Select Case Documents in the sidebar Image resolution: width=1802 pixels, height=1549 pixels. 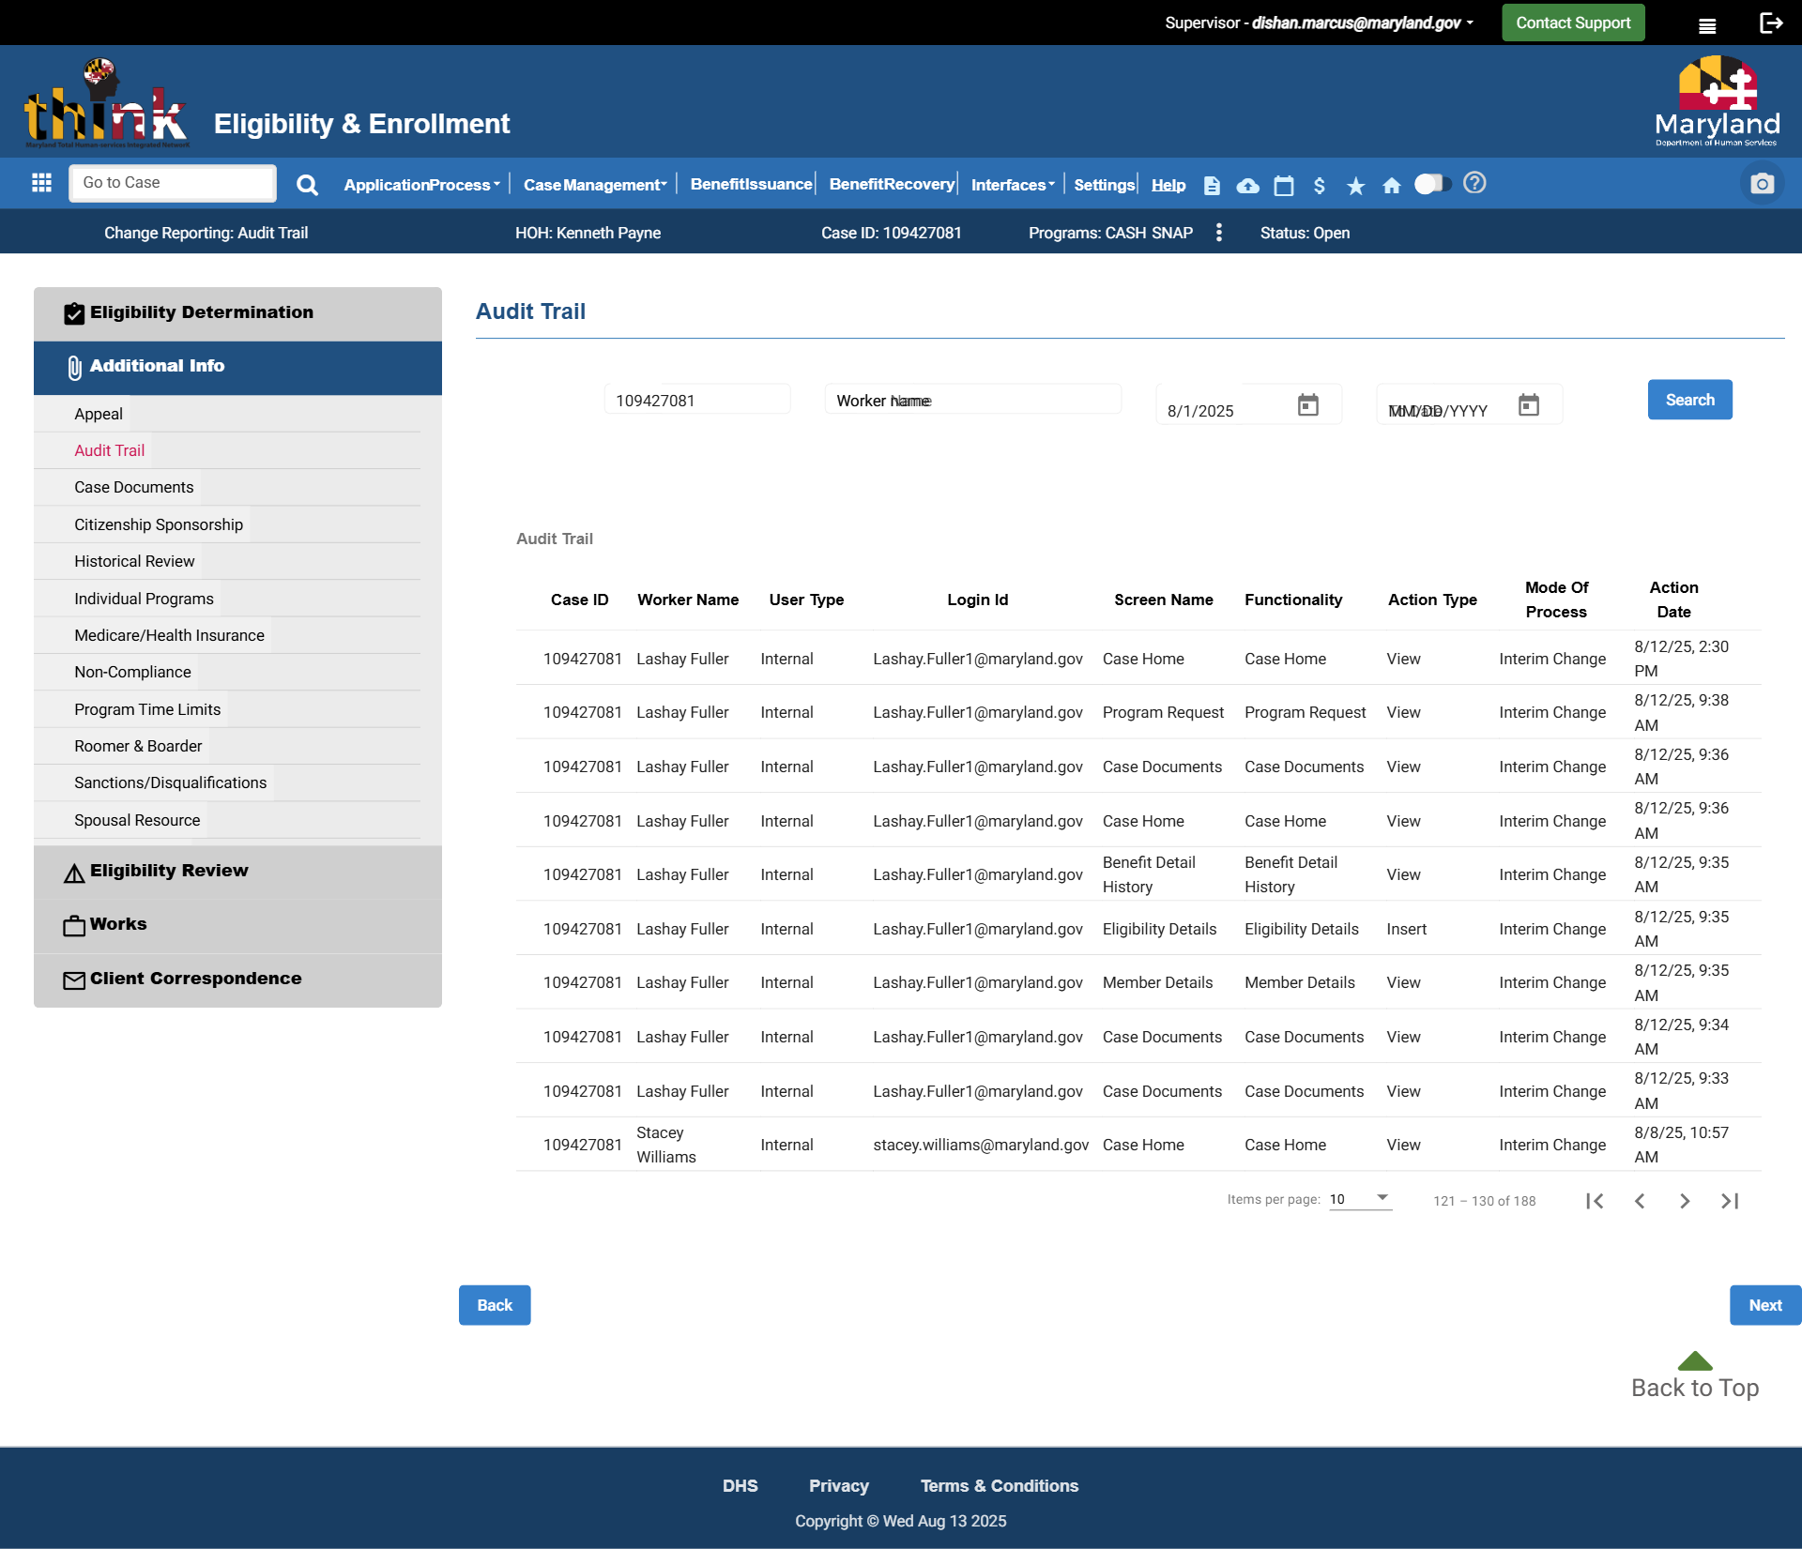coord(134,487)
